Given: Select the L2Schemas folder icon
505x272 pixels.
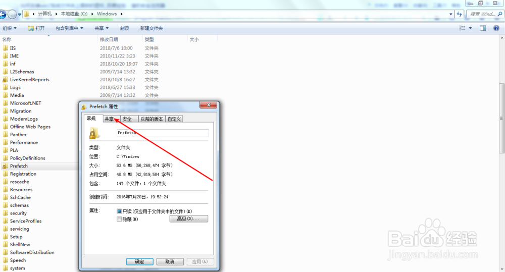Looking at the screenshot, I should (x=5, y=72).
